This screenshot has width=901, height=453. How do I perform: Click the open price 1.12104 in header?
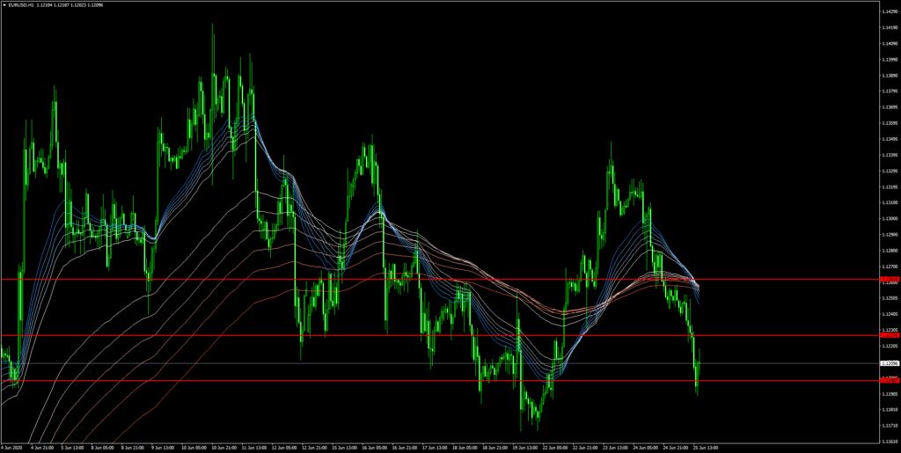42,4
